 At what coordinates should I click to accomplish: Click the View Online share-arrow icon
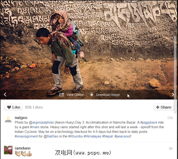(x=62, y=95)
